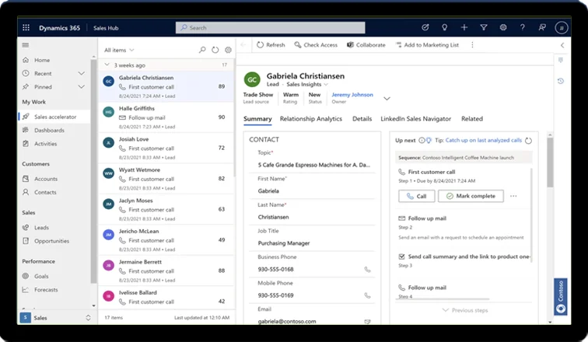The width and height of the screenshot is (588, 342).
Task: Open the command bar overflow menu
Action: pos(472,45)
